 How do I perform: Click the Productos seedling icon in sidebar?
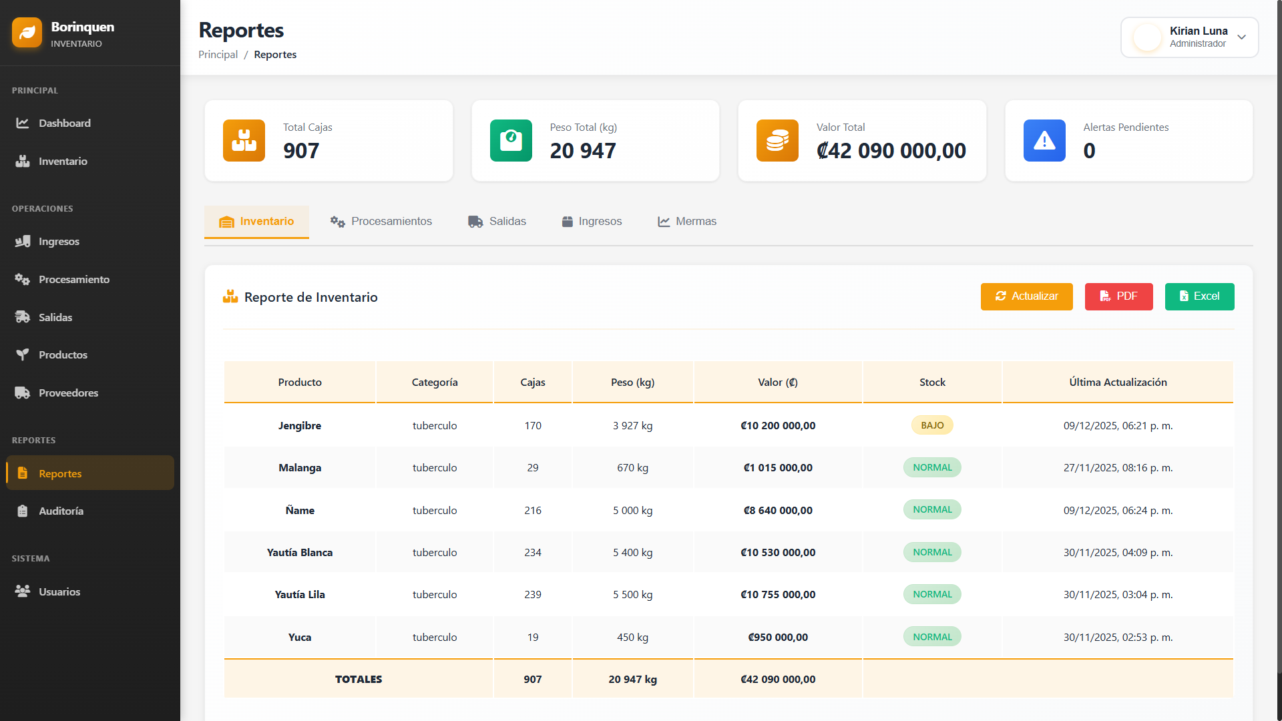tap(23, 354)
